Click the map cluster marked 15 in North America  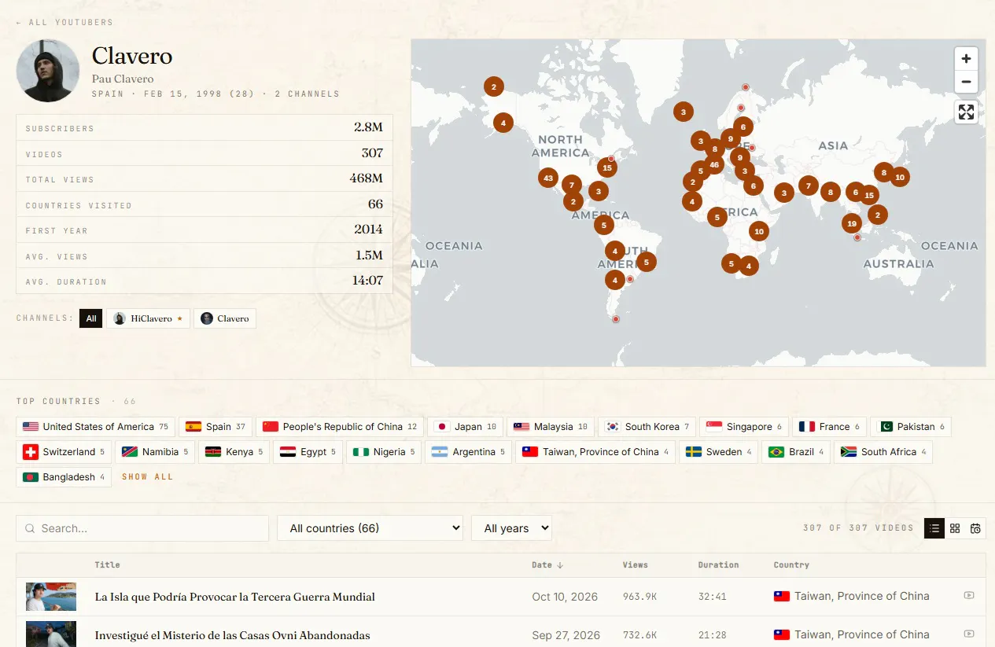606,167
